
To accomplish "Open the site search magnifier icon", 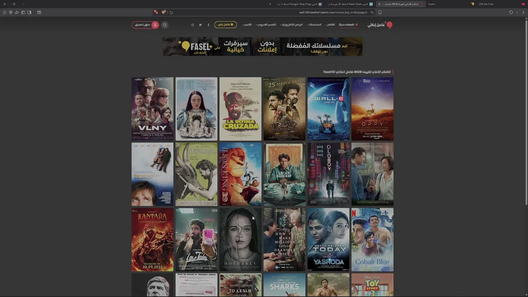I will coord(165,25).
